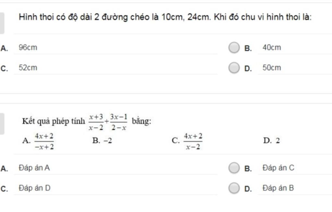Select the radio button for 50cm
This screenshot has width=332, height=212.
pos(233,68)
